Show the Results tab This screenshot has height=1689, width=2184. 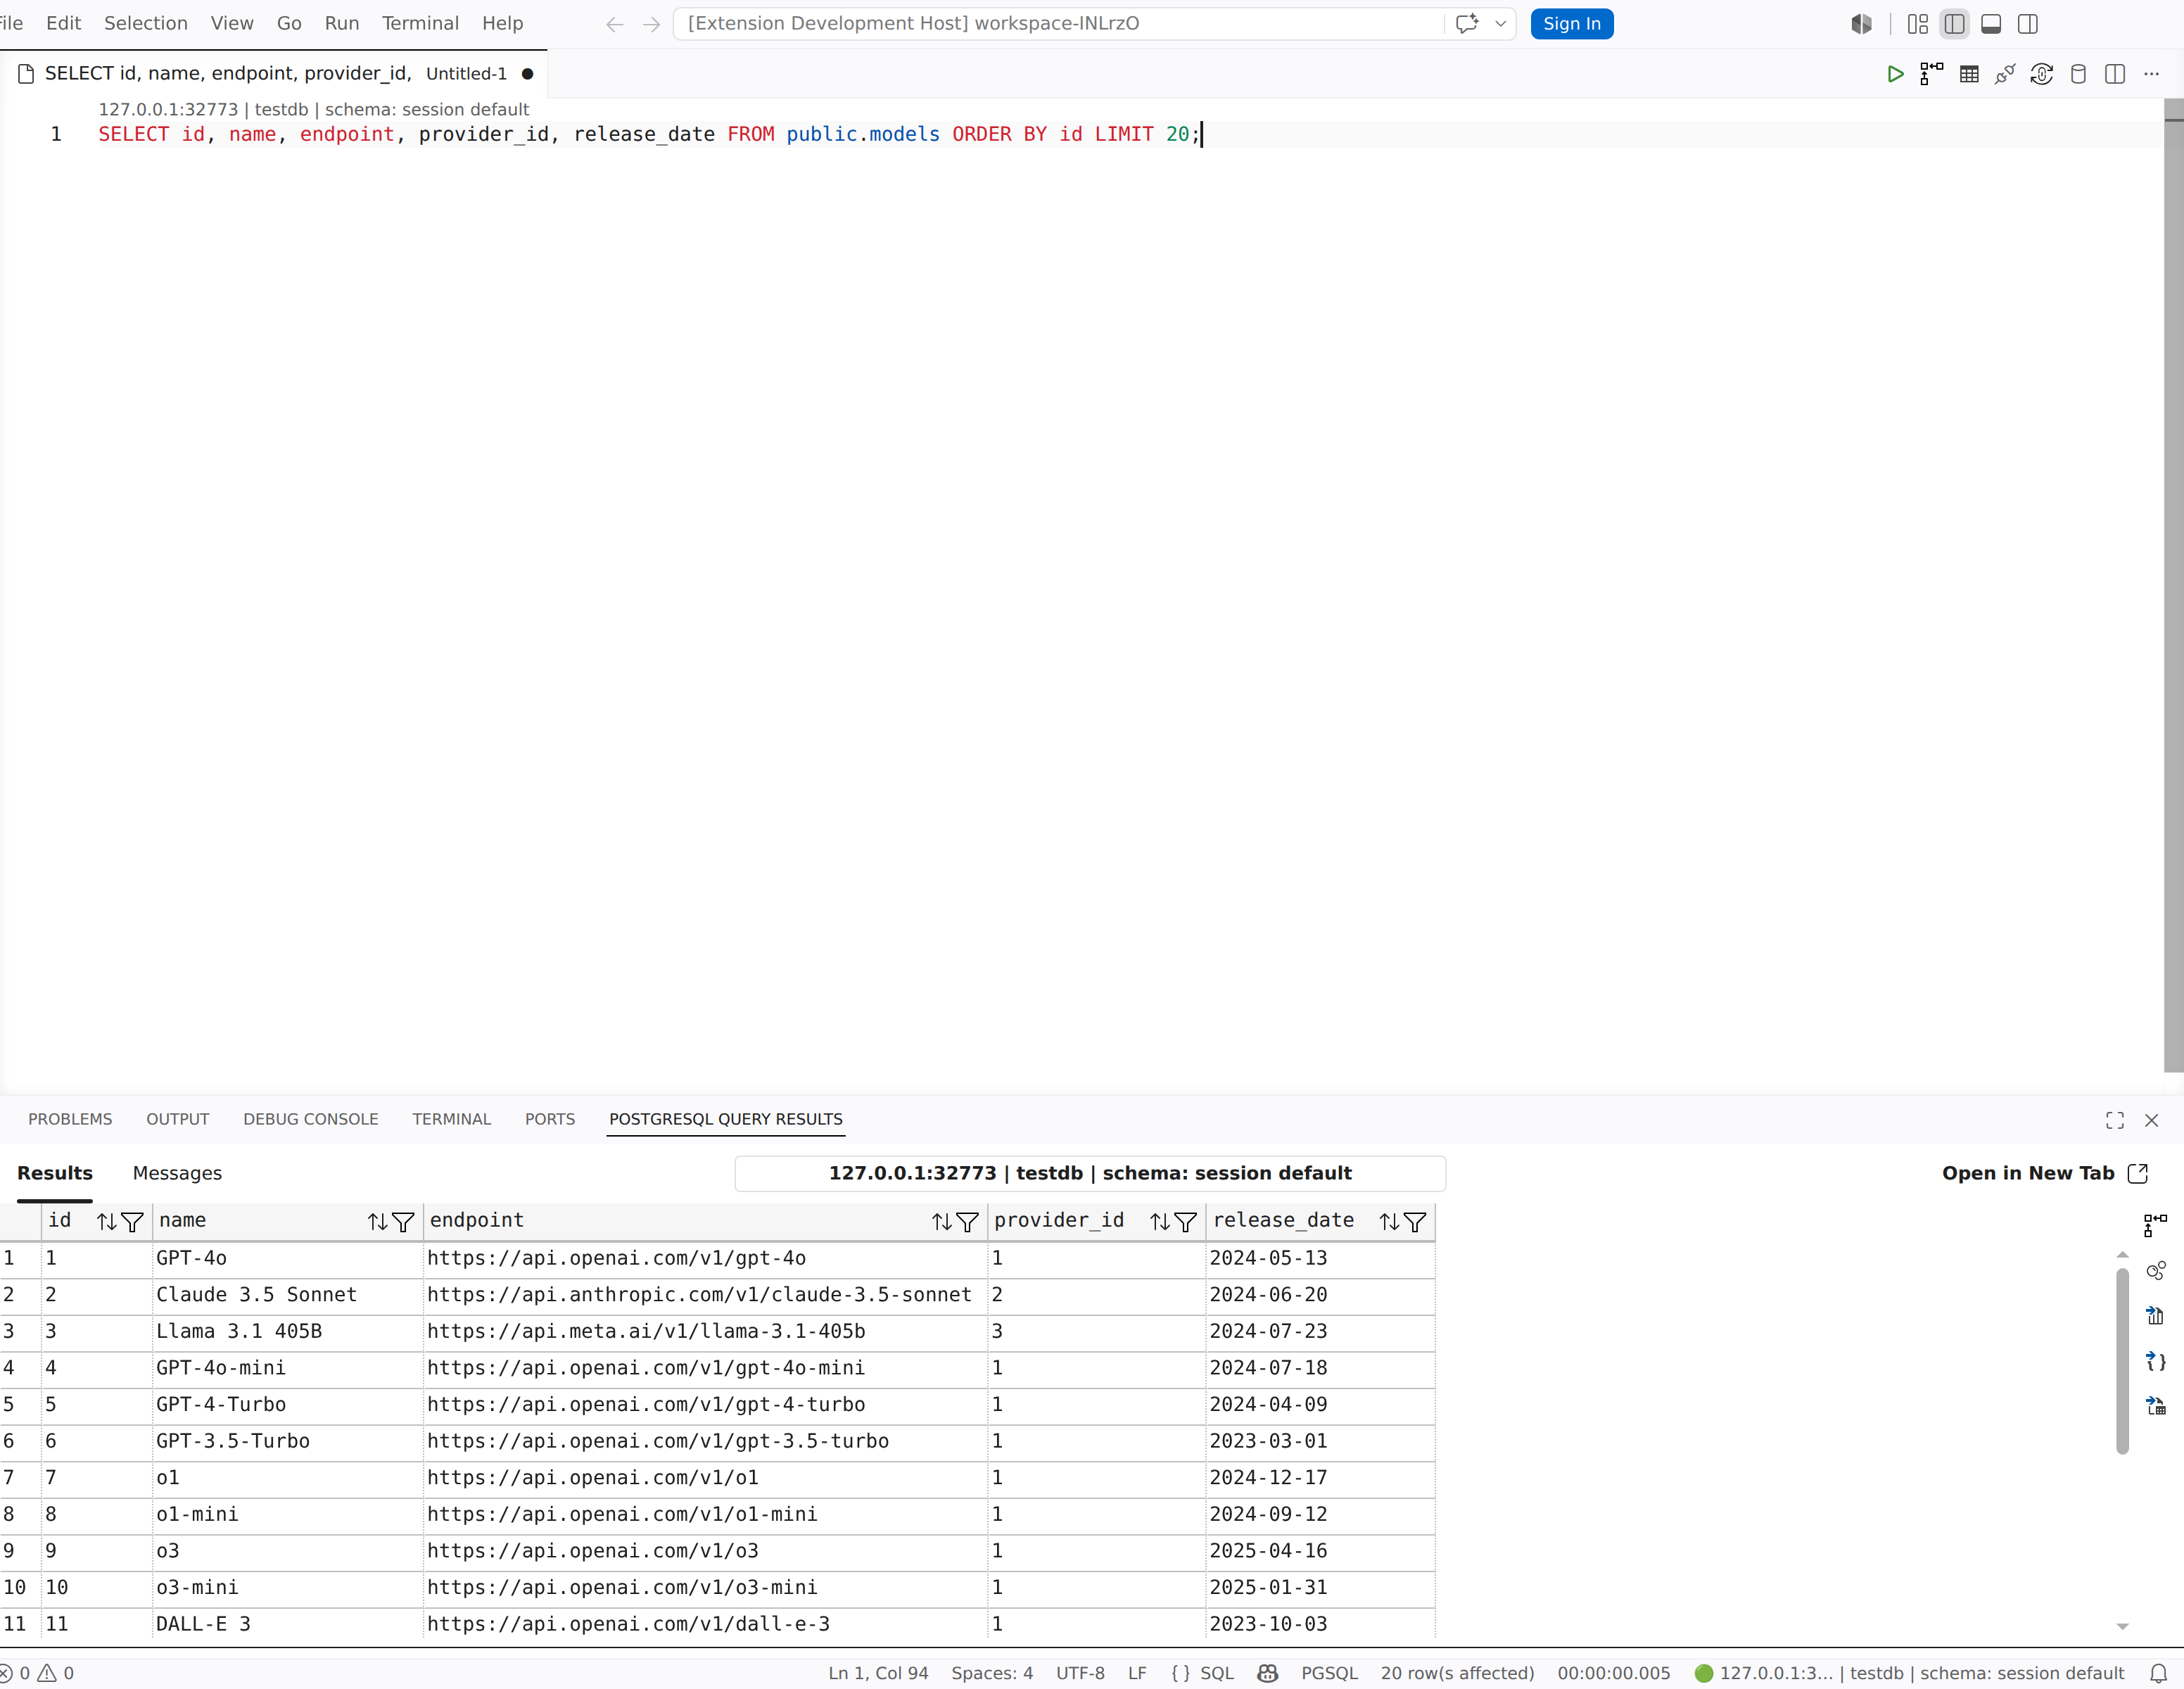[55, 1173]
